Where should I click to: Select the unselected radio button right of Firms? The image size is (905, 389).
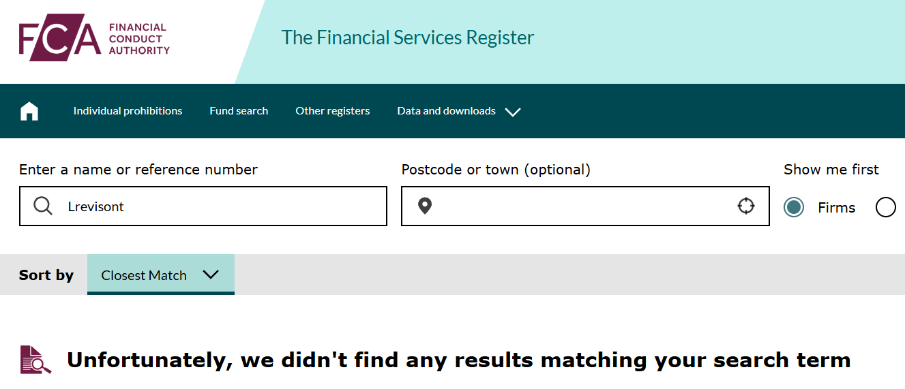tap(885, 207)
